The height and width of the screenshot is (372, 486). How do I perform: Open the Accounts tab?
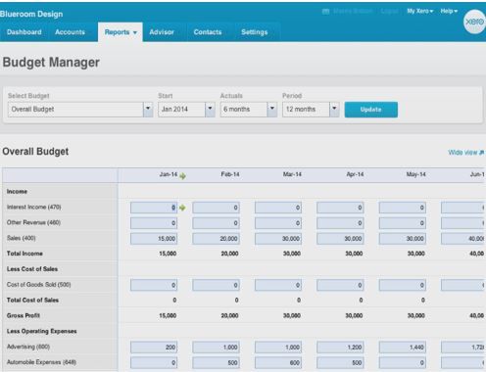click(x=70, y=32)
